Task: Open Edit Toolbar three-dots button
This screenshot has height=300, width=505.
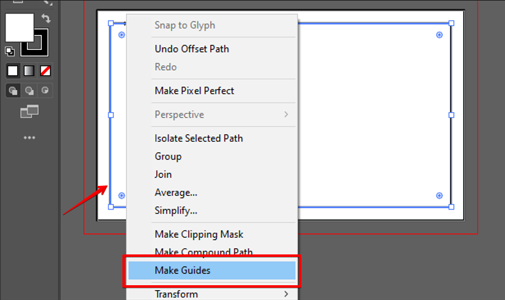Action: point(30,138)
